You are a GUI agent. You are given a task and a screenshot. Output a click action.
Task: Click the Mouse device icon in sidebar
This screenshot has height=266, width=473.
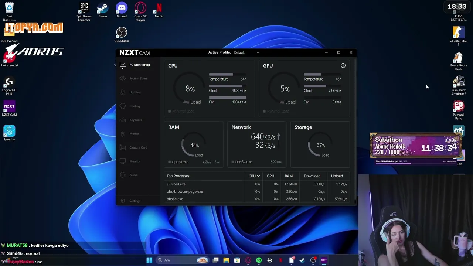click(123, 134)
